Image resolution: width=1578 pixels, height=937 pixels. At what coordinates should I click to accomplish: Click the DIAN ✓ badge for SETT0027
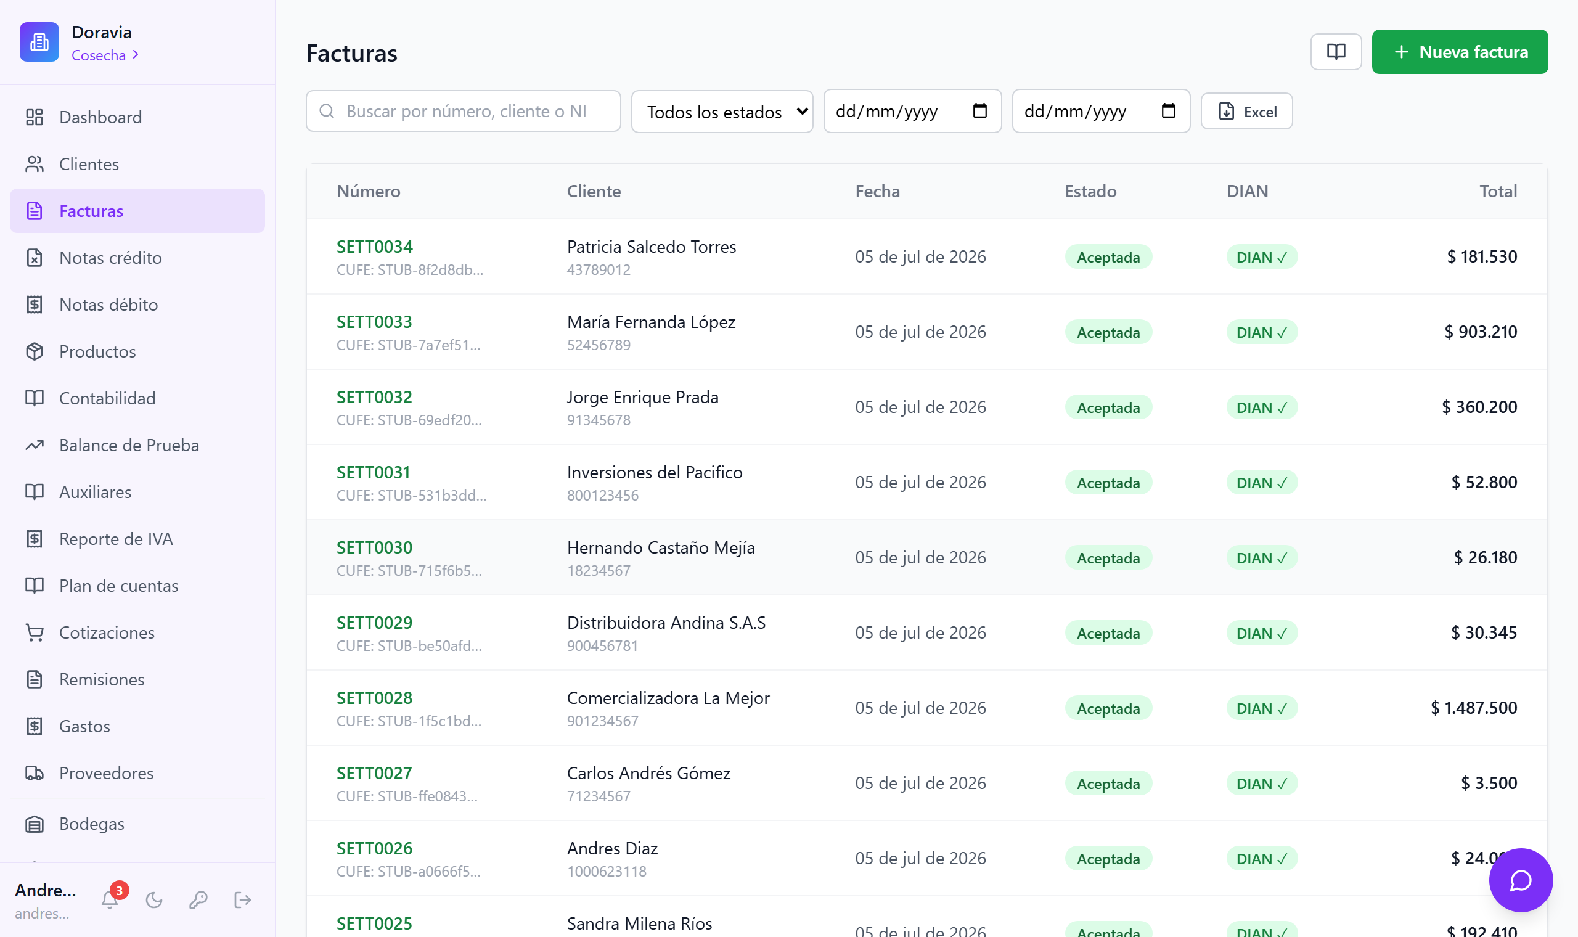click(x=1261, y=784)
